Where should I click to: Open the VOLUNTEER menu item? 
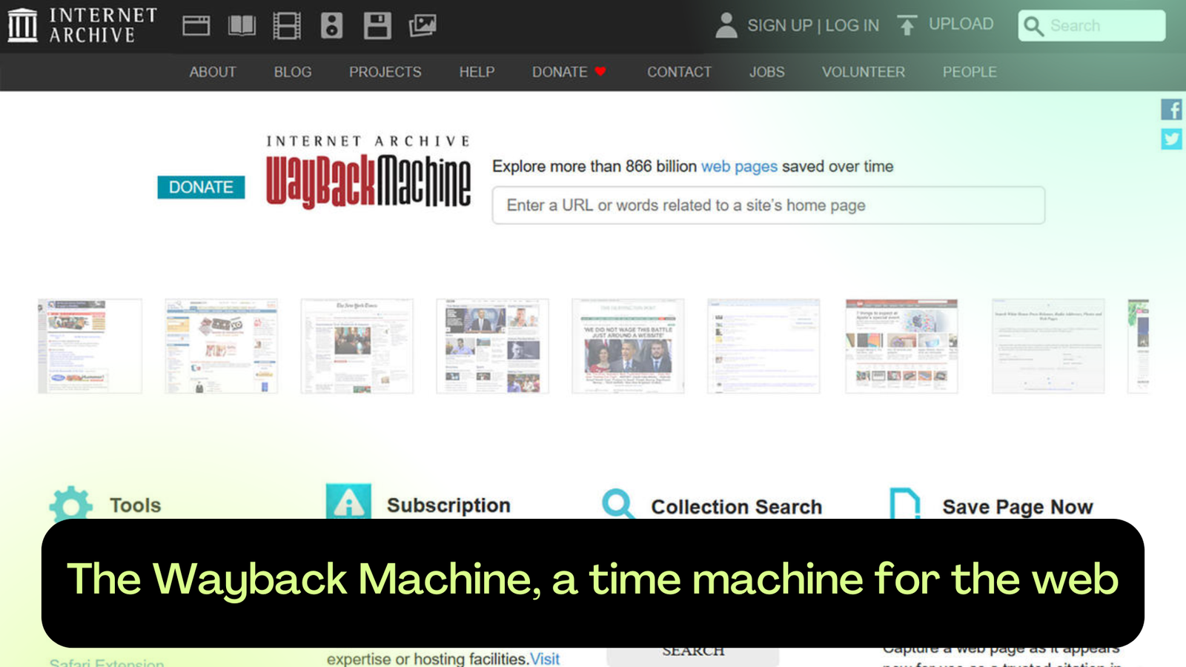point(864,72)
